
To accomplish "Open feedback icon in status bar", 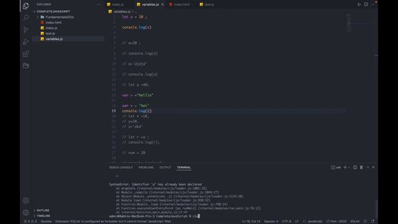I will [365, 222].
